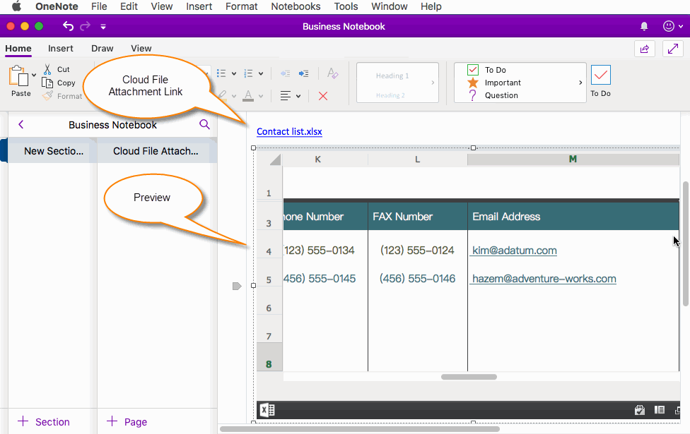690x434 pixels.
Task: Search the notebook with the magnifier icon
Action: coord(204,124)
